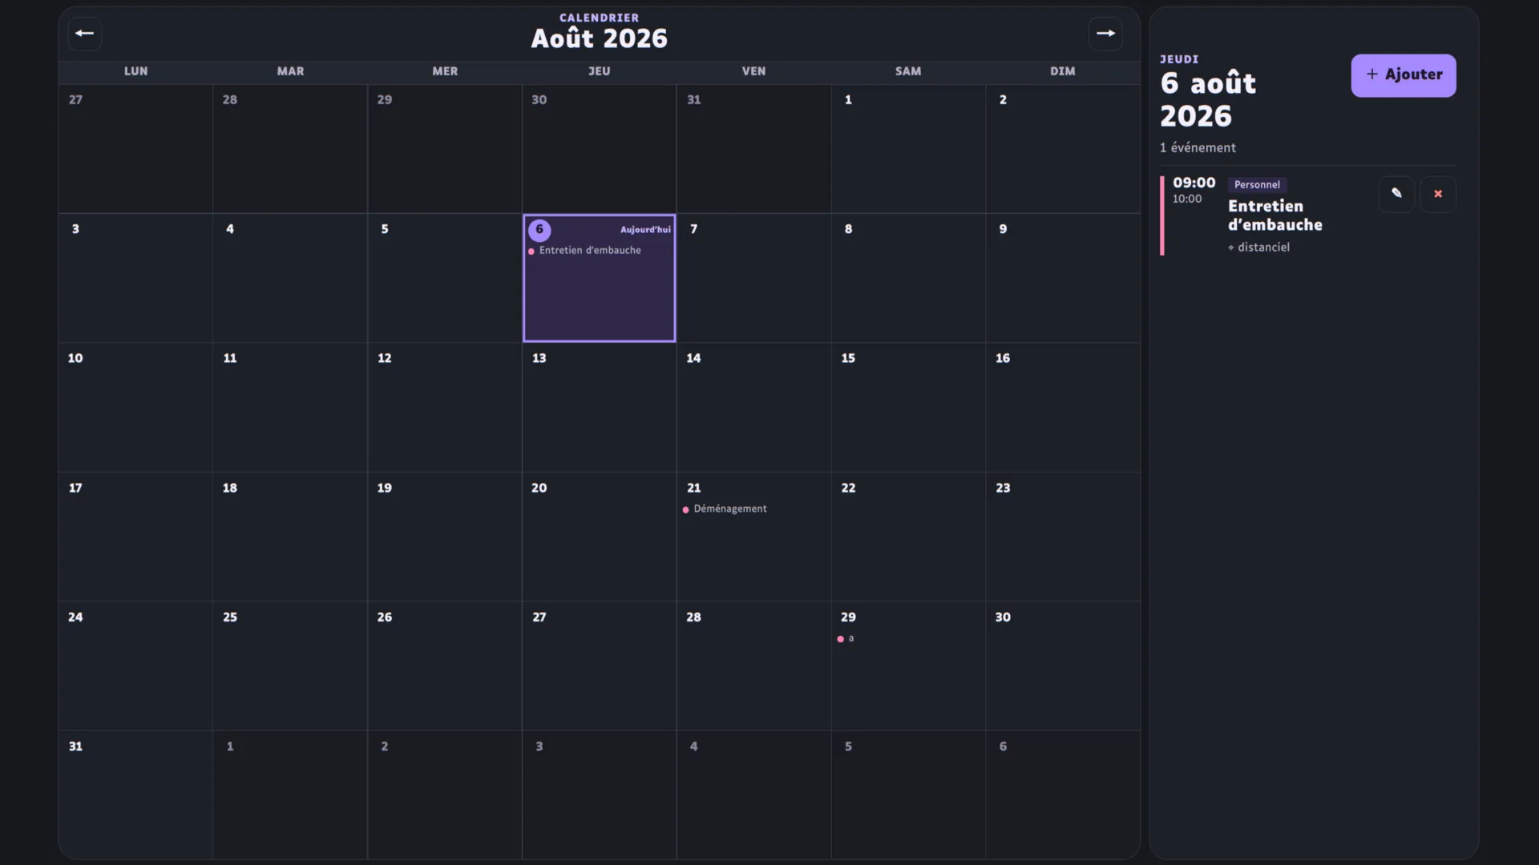
Task: Select Monday August 31 cell
Action: [x=135, y=795]
